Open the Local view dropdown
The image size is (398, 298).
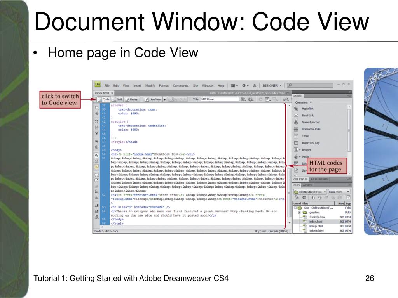coord(339,192)
